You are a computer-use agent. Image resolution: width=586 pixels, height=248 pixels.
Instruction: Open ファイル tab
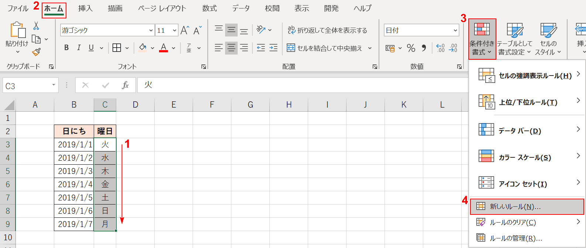[x=18, y=8]
